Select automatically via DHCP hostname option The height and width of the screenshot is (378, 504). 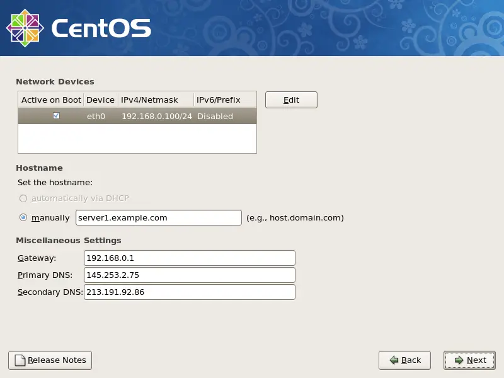pos(23,198)
